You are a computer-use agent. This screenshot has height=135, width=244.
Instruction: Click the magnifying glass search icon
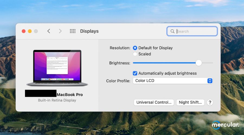click(172, 31)
